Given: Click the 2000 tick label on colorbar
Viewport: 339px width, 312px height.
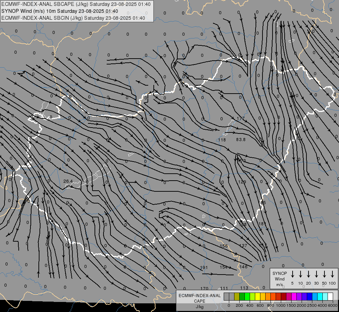Looking at the screenshot, I should point(302,305).
